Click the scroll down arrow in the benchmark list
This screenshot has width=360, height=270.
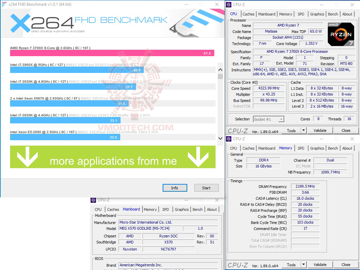point(220,138)
